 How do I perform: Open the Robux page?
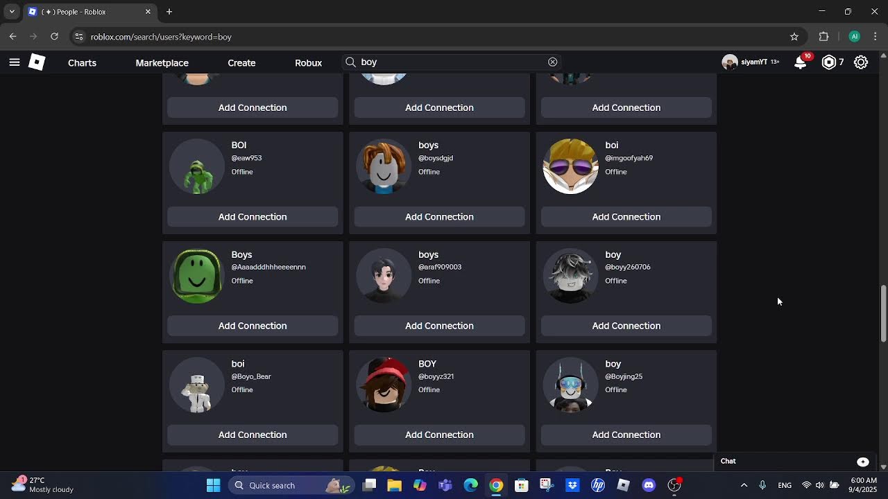tap(308, 62)
